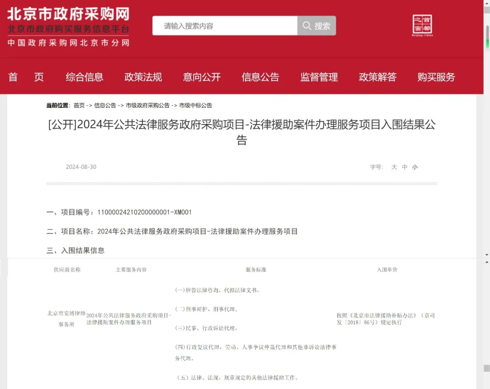Viewport: 490px width, 389px height.
Task: Set font size to 中
Action: tap(405, 167)
